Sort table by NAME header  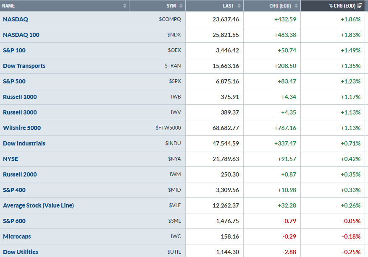click(8, 6)
